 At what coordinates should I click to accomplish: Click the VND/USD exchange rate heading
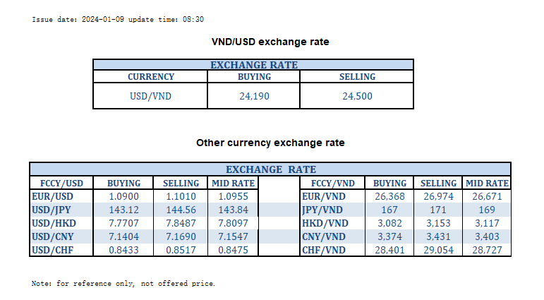(271, 42)
